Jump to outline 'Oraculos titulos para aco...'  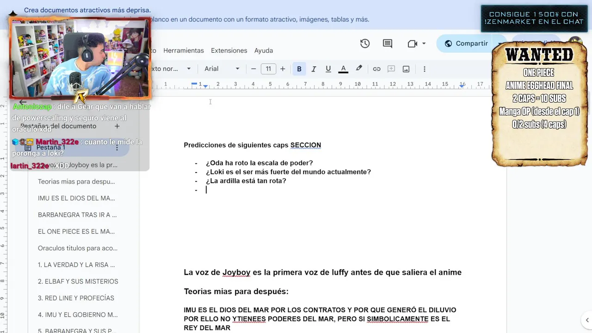coord(78,248)
